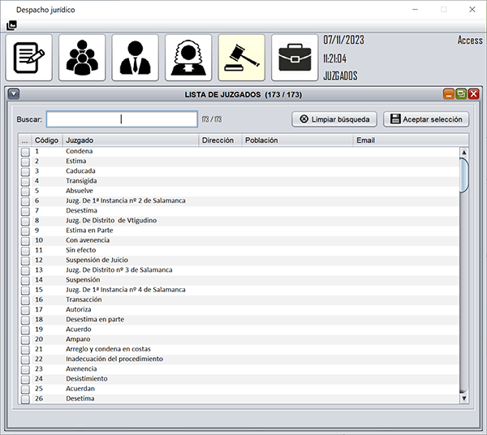Screen dimensions: 487x435
Task: Click the vertical scrollbar thumb
Action: click(464, 174)
